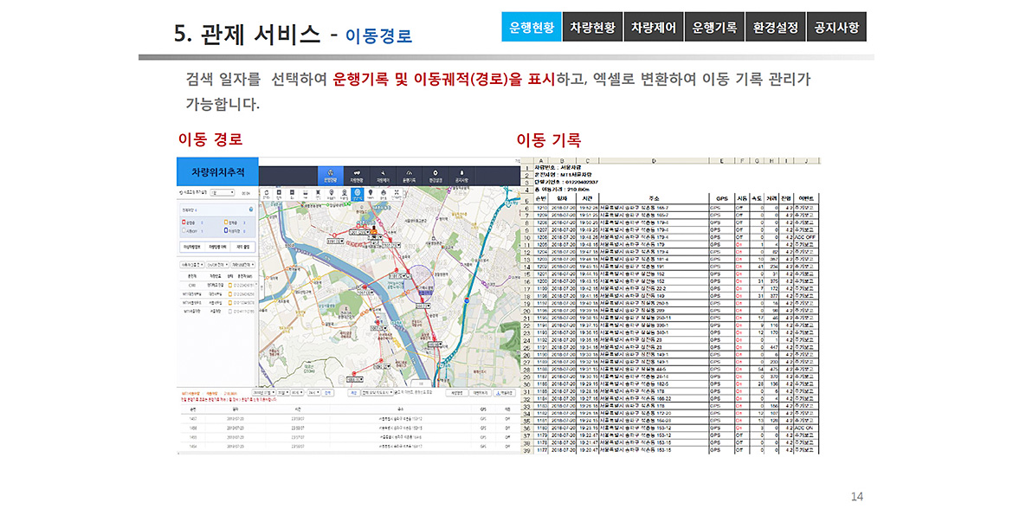This screenshot has height=509, width=1013.
Task: Click the 환경설정 icon in the dark navigation bar
Action: (435, 173)
